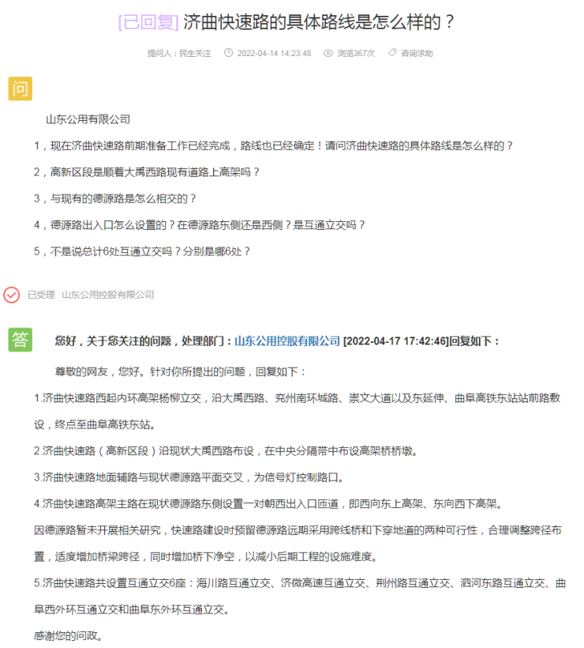The image size is (584, 648).
Task: Click the grey 山东公用控股有限公司 handler name
Action: (x=108, y=295)
